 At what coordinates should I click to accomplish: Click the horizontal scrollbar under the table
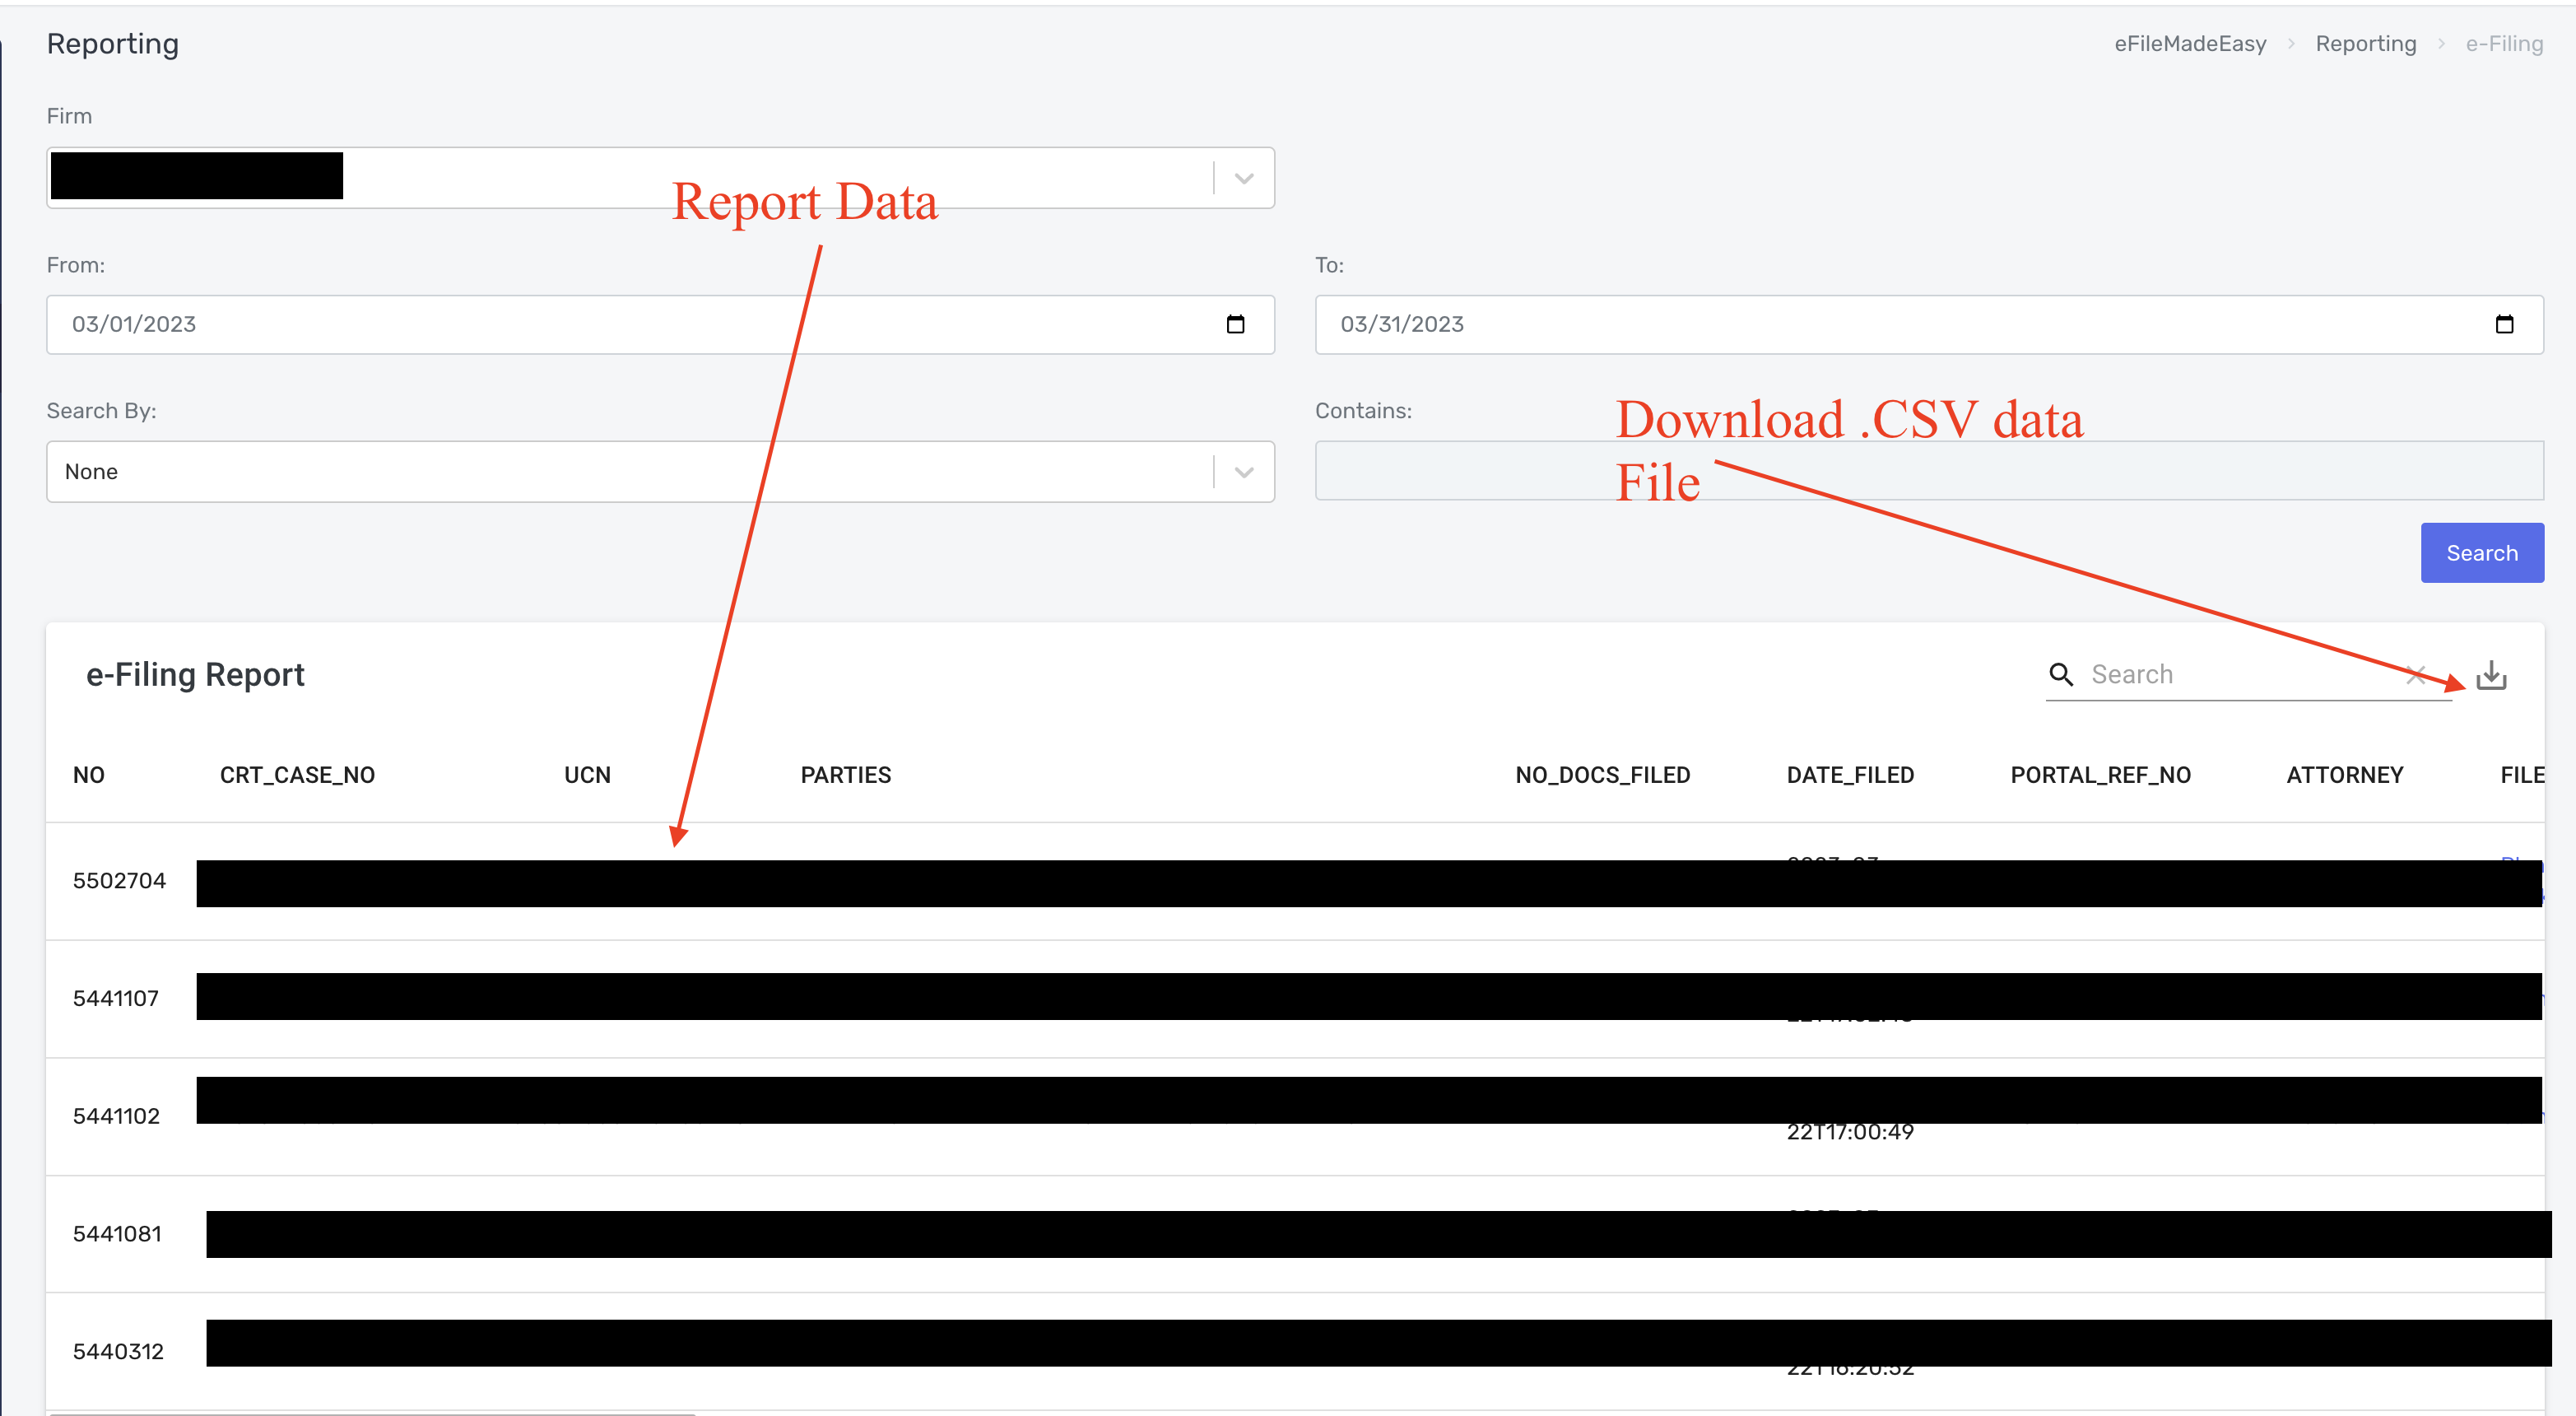[x=370, y=1413]
